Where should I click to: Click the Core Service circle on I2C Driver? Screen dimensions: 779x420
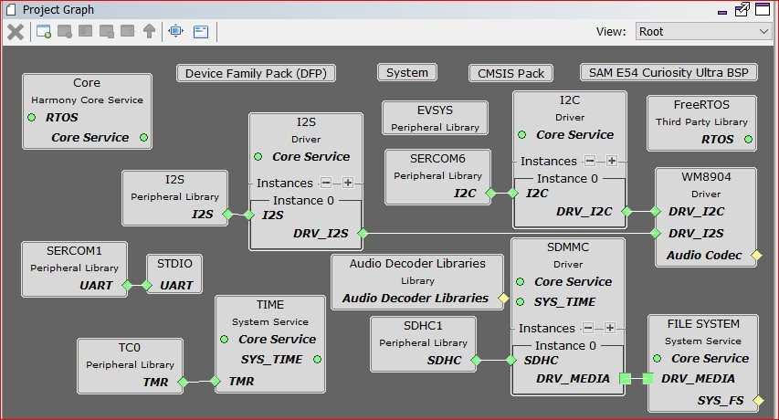pyautogui.click(x=521, y=134)
